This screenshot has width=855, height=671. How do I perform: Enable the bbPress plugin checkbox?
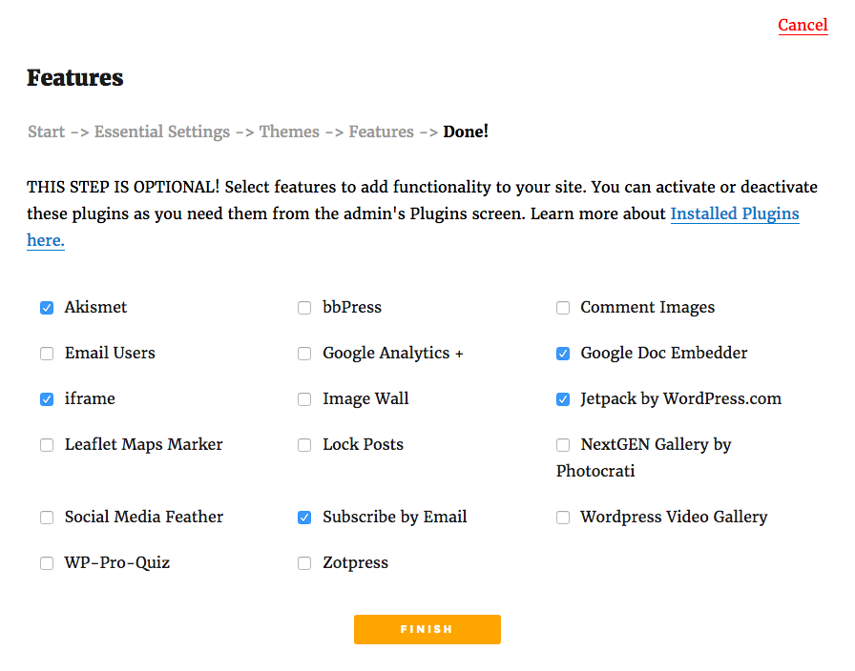[304, 308]
